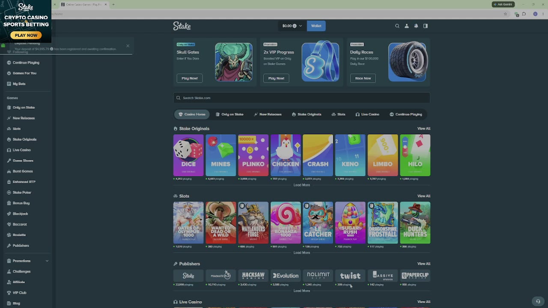View All in the Slots section

point(424,196)
